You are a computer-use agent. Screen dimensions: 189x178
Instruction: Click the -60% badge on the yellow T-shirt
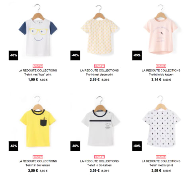point(14,146)
